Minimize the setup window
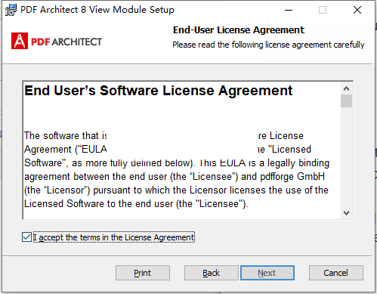The height and width of the screenshot is (294, 377). [x=289, y=10]
